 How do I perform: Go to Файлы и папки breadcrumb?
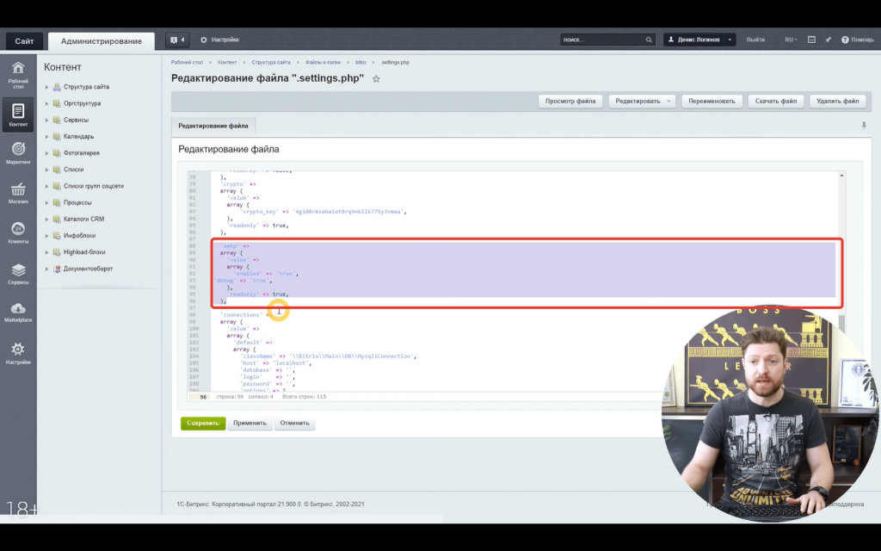[323, 62]
